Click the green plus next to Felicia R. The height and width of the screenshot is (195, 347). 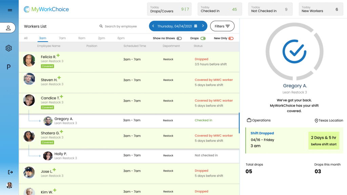coord(58,55)
